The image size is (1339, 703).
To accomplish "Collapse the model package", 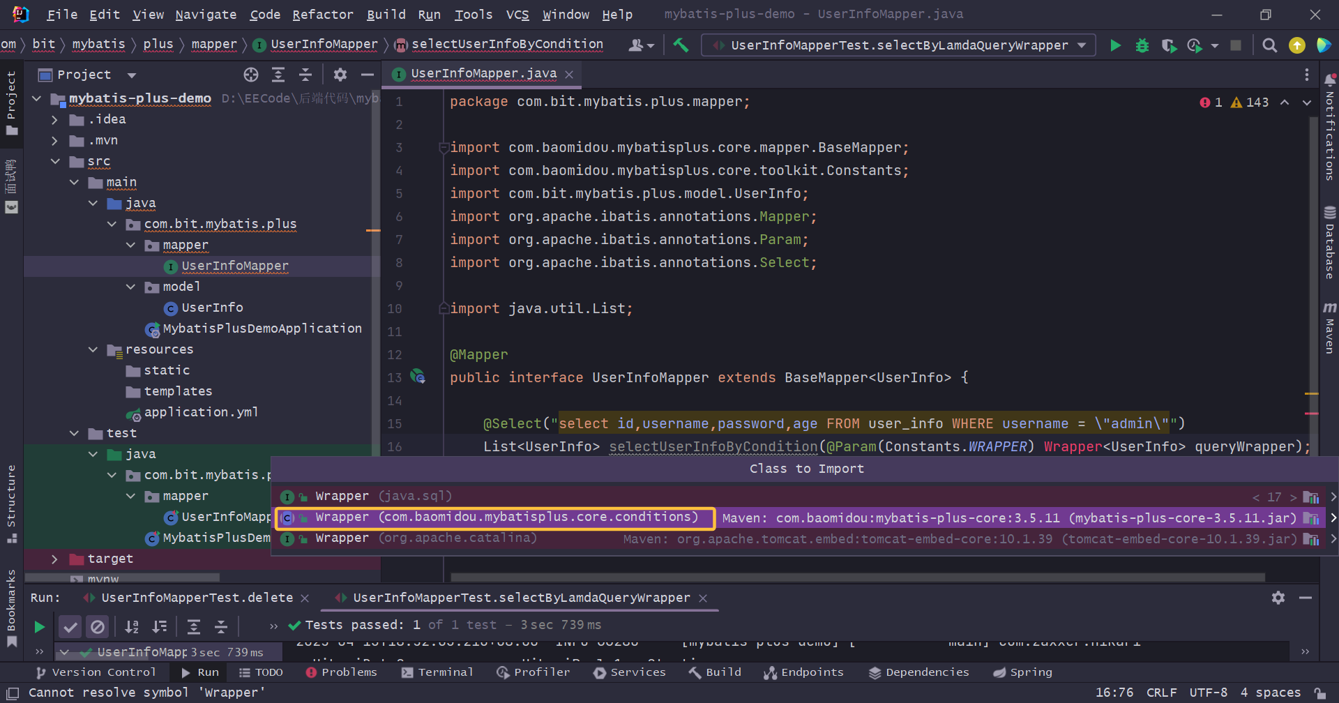I will (130, 287).
